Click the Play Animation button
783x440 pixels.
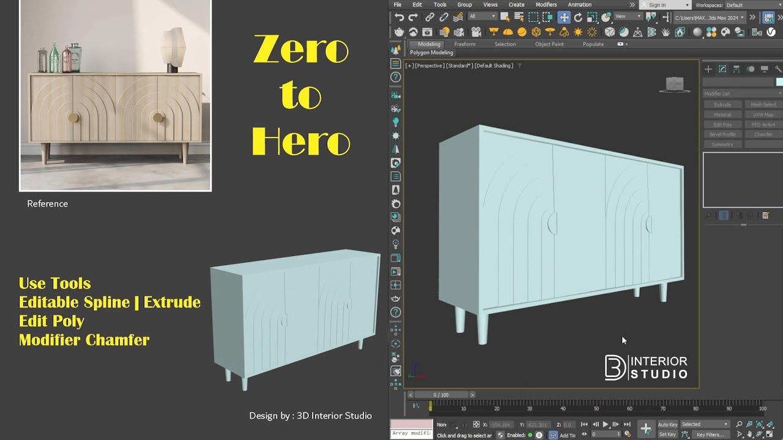pos(606,424)
